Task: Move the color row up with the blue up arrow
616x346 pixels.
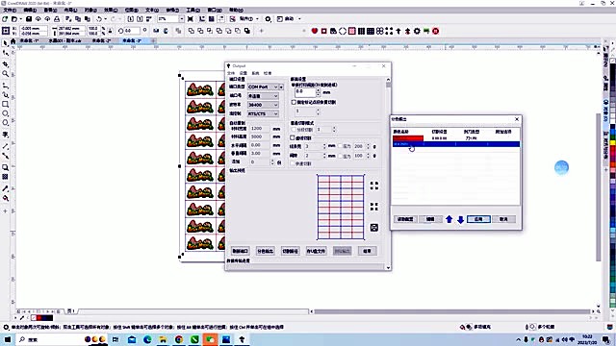Action: 449,219
